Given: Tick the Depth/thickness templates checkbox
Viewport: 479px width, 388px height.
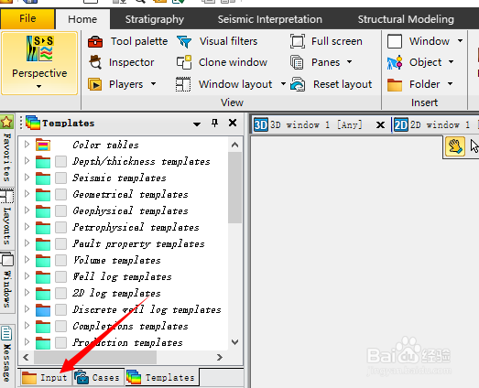Looking at the screenshot, I should pos(60,161).
